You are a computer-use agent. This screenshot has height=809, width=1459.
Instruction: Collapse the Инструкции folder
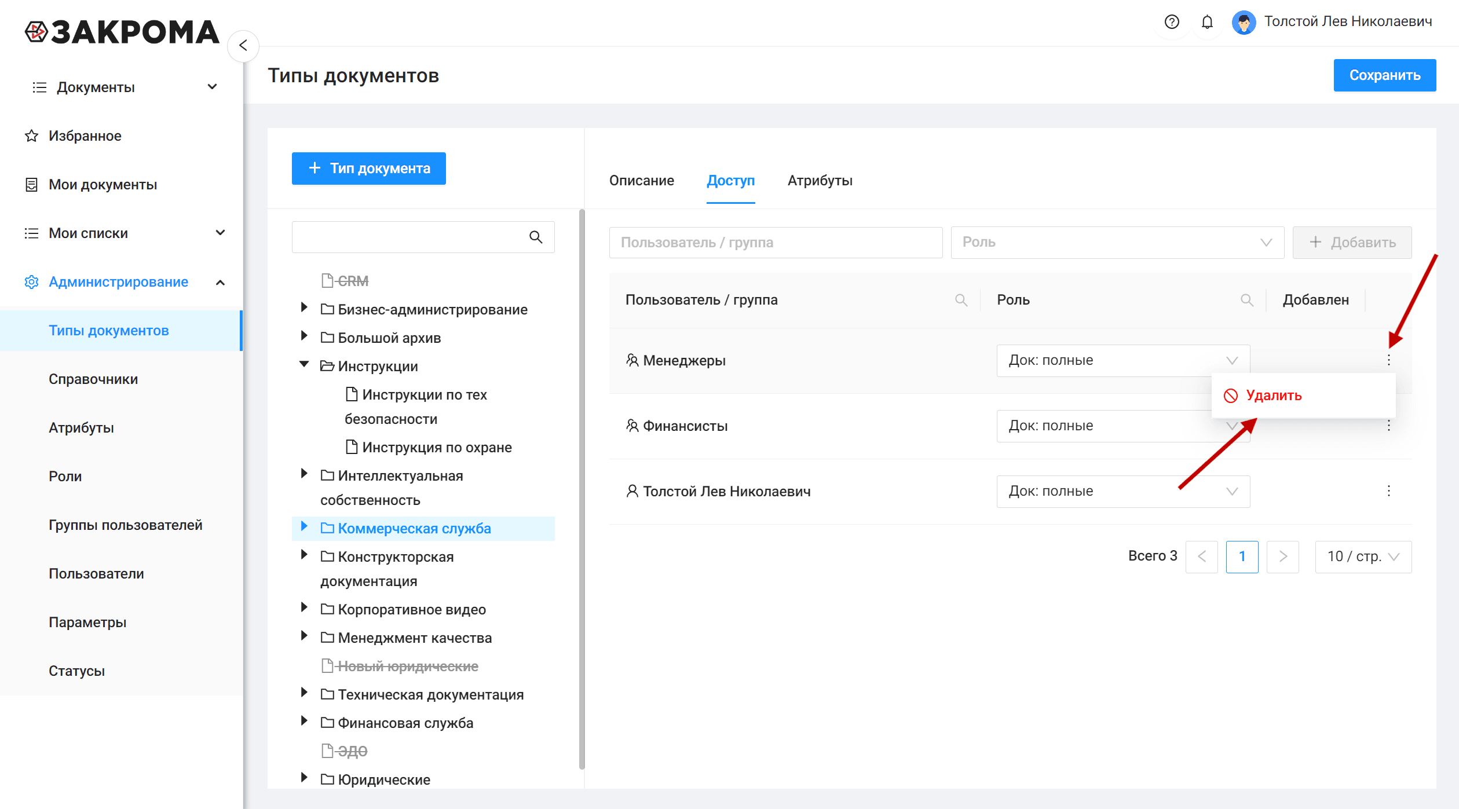point(303,364)
